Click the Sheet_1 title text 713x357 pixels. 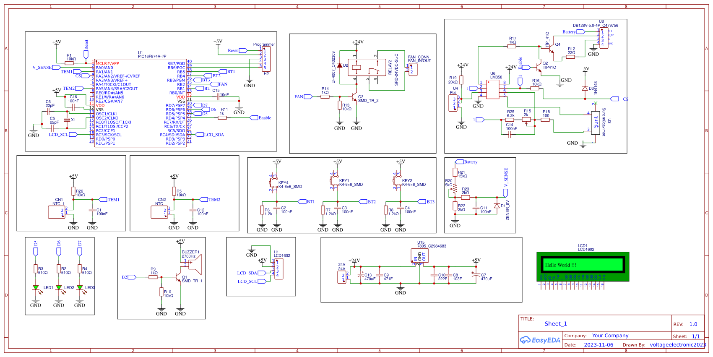[x=555, y=324]
